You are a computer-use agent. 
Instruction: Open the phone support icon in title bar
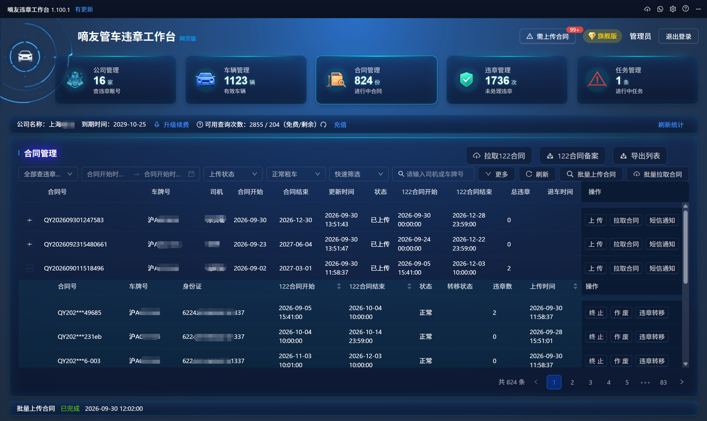point(660,9)
